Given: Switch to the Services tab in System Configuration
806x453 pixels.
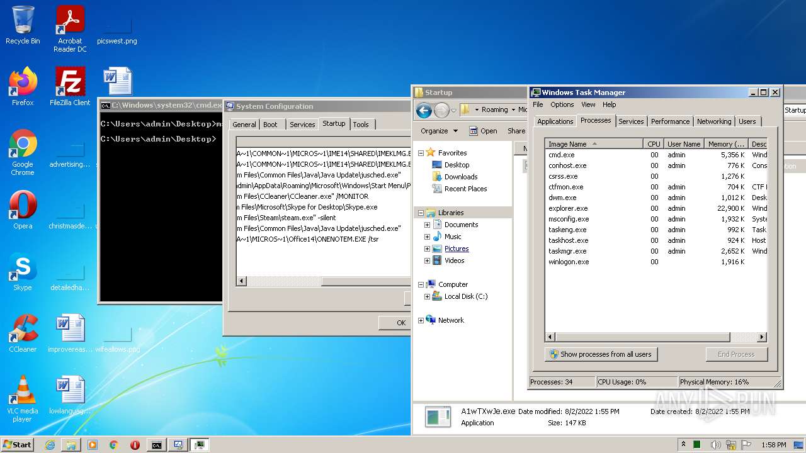Looking at the screenshot, I should 302,125.
